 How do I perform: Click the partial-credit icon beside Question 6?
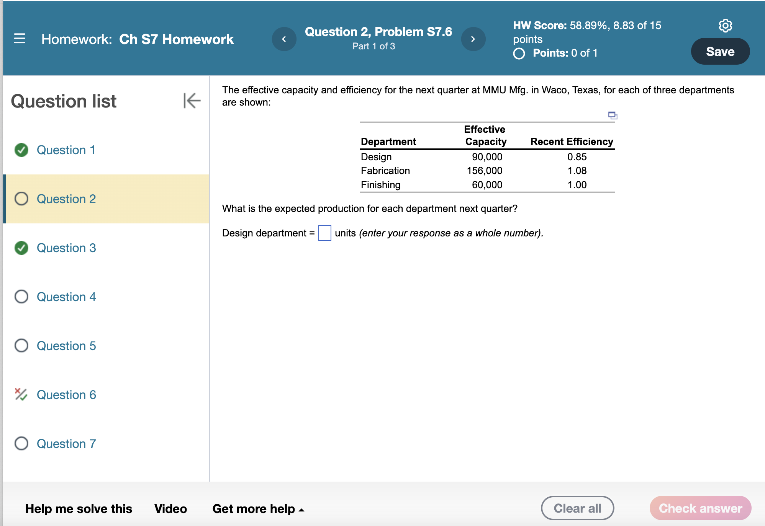coord(21,394)
